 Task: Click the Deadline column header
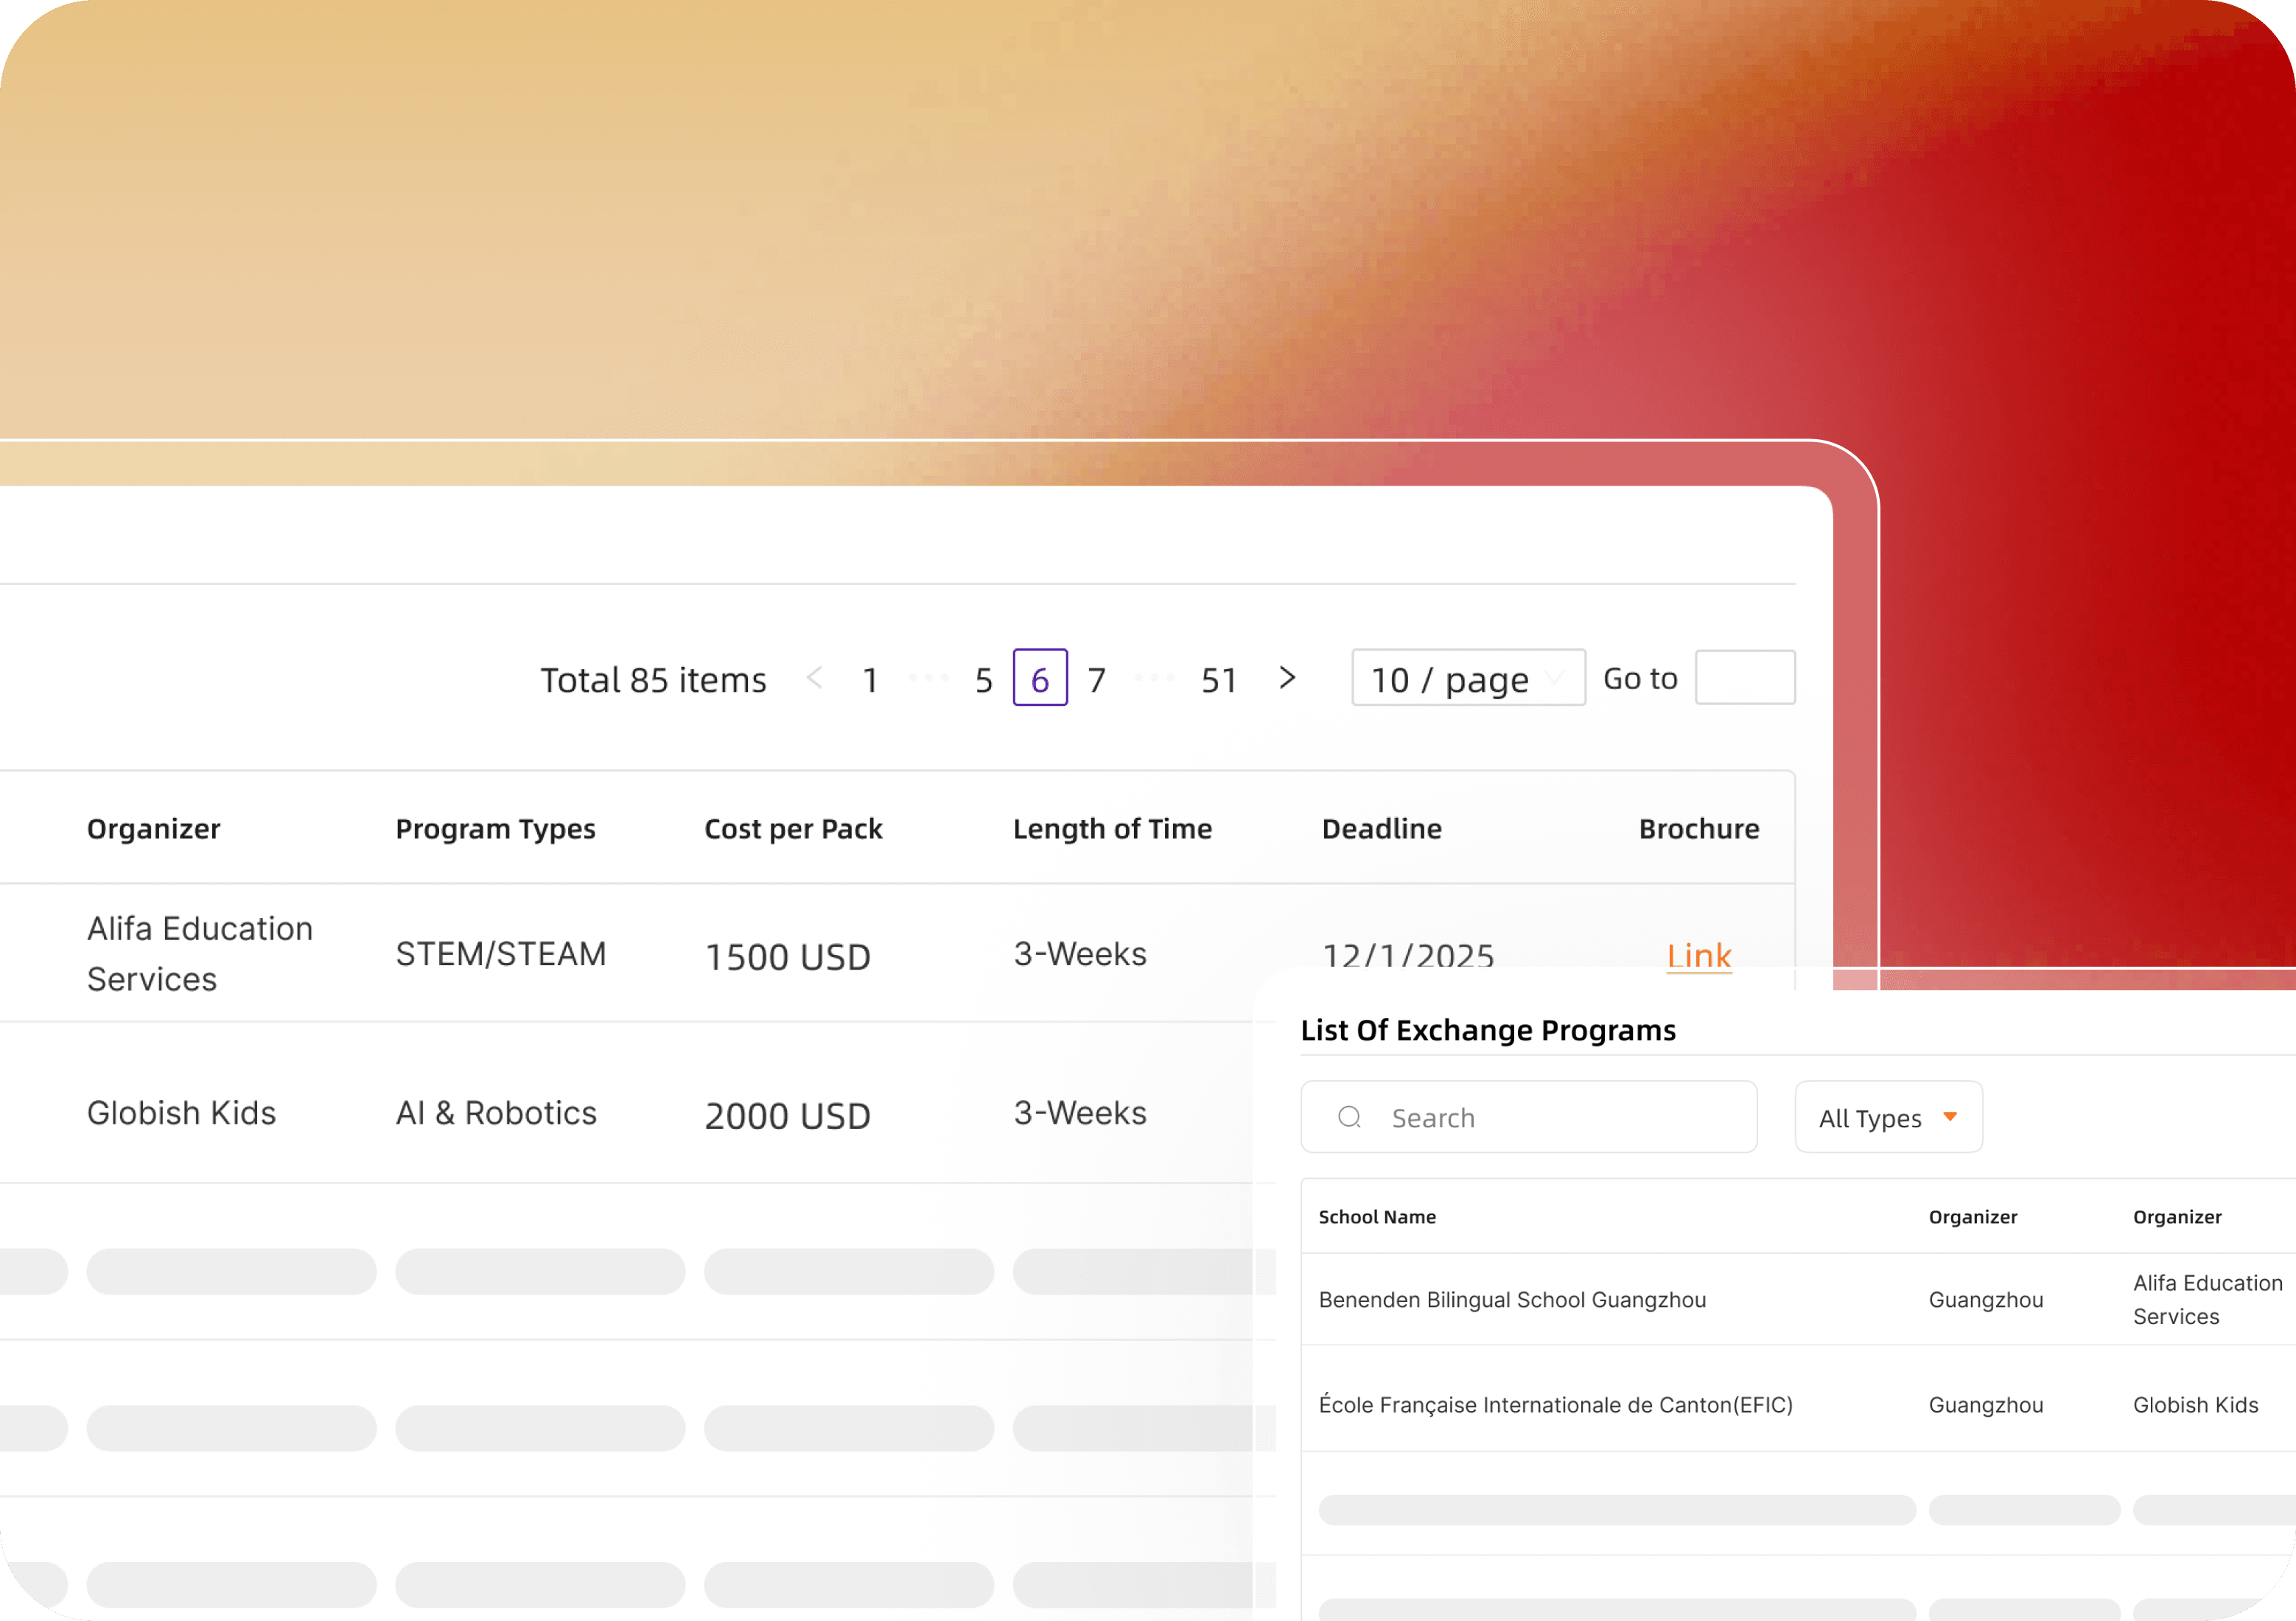coord(1382,829)
